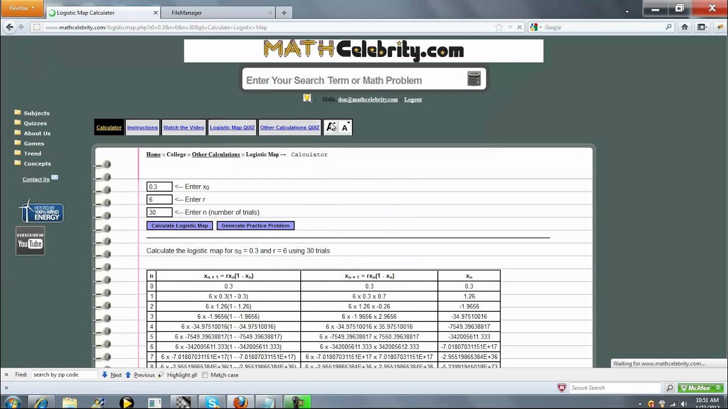The image size is (728, 409).
Task: Open Subjects in the sidebar
Action: point(36,113)
